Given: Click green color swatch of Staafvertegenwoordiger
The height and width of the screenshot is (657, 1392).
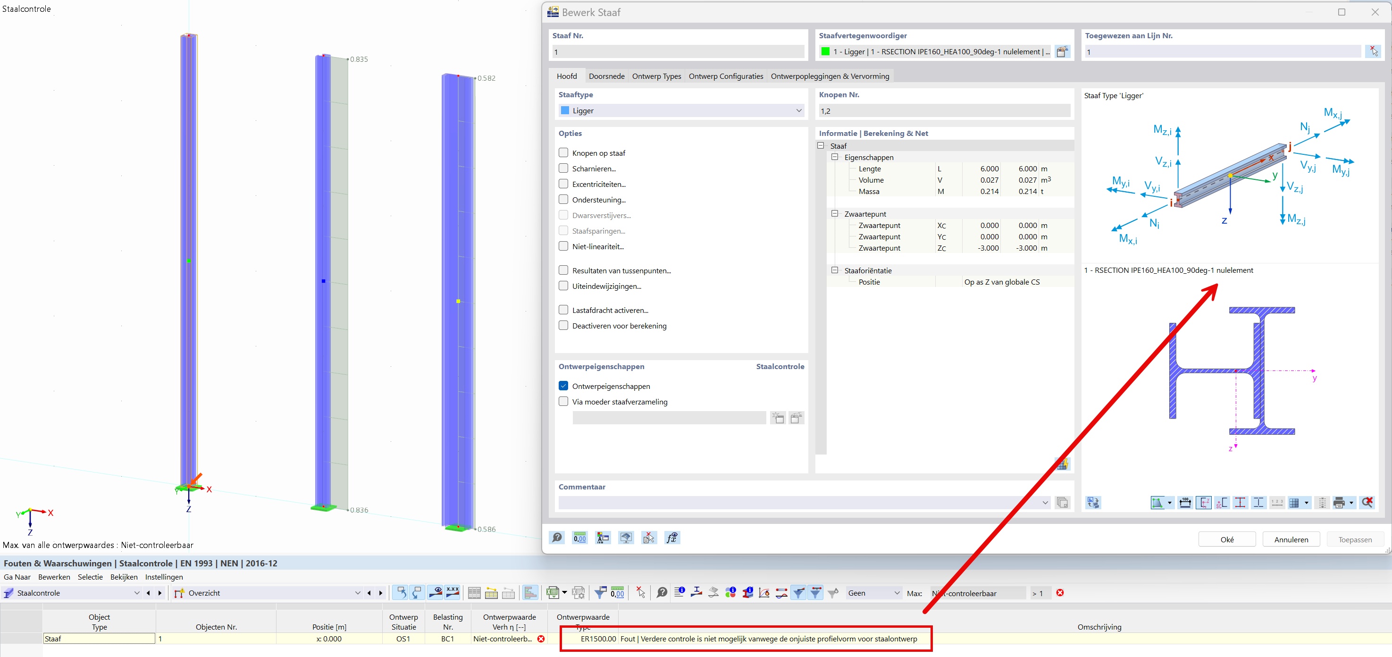Looking at the screenshot, I should (825, 52).
